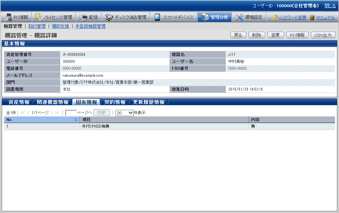Click the user name 中村美桜
339x213 pixels.
pos(236,61)
